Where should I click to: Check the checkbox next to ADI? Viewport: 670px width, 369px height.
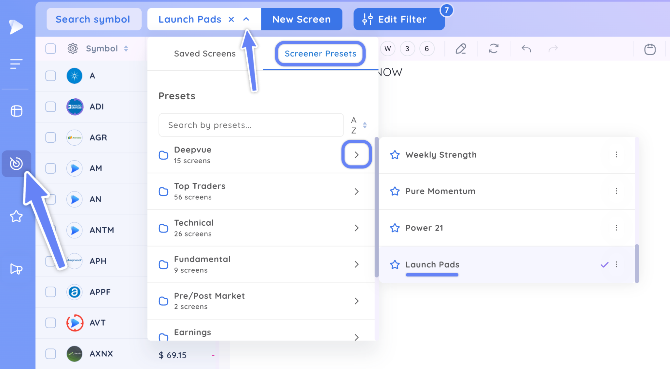tap(50, 106)
